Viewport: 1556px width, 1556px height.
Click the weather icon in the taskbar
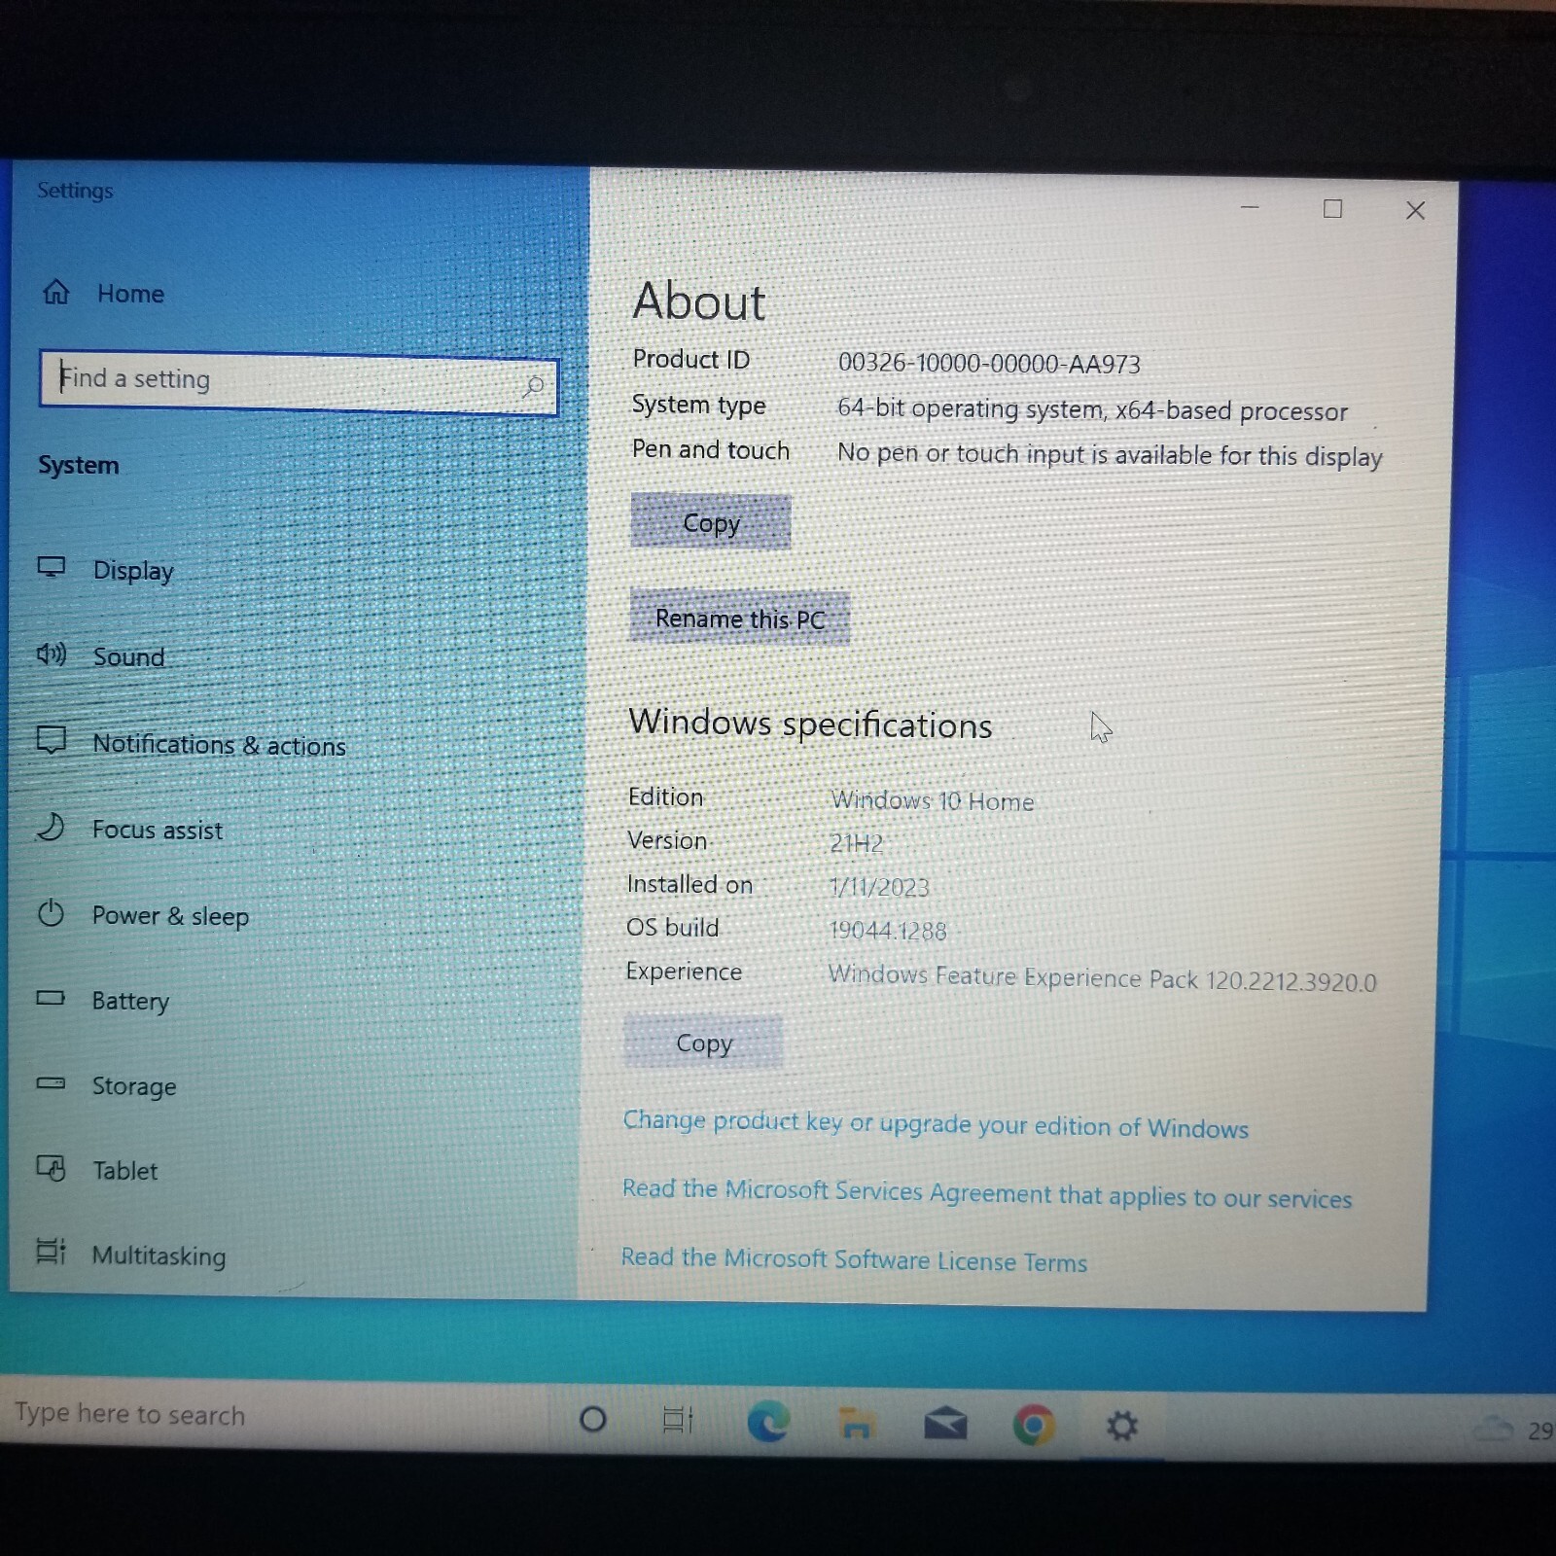click(1493, 1429)
